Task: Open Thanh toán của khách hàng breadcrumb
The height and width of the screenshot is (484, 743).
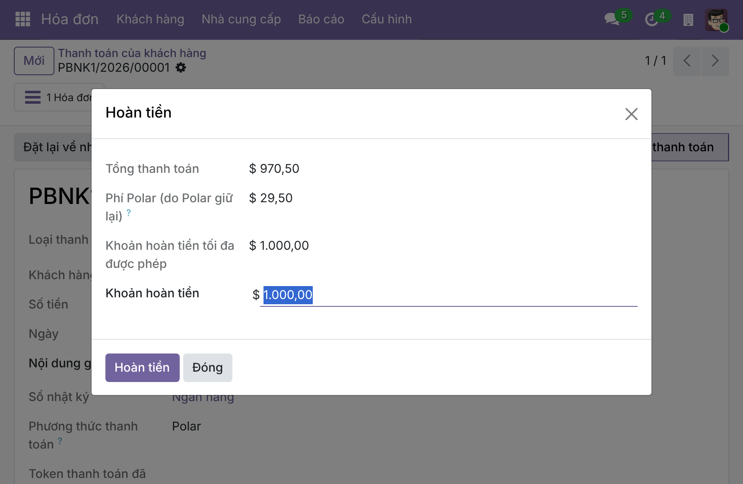Action: click(x=132, y=53)
